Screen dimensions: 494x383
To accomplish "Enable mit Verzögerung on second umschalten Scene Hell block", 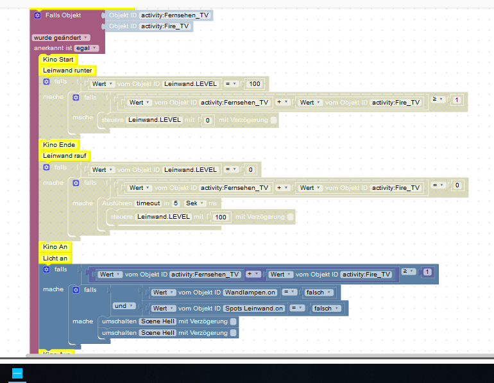I will (233, 332).
